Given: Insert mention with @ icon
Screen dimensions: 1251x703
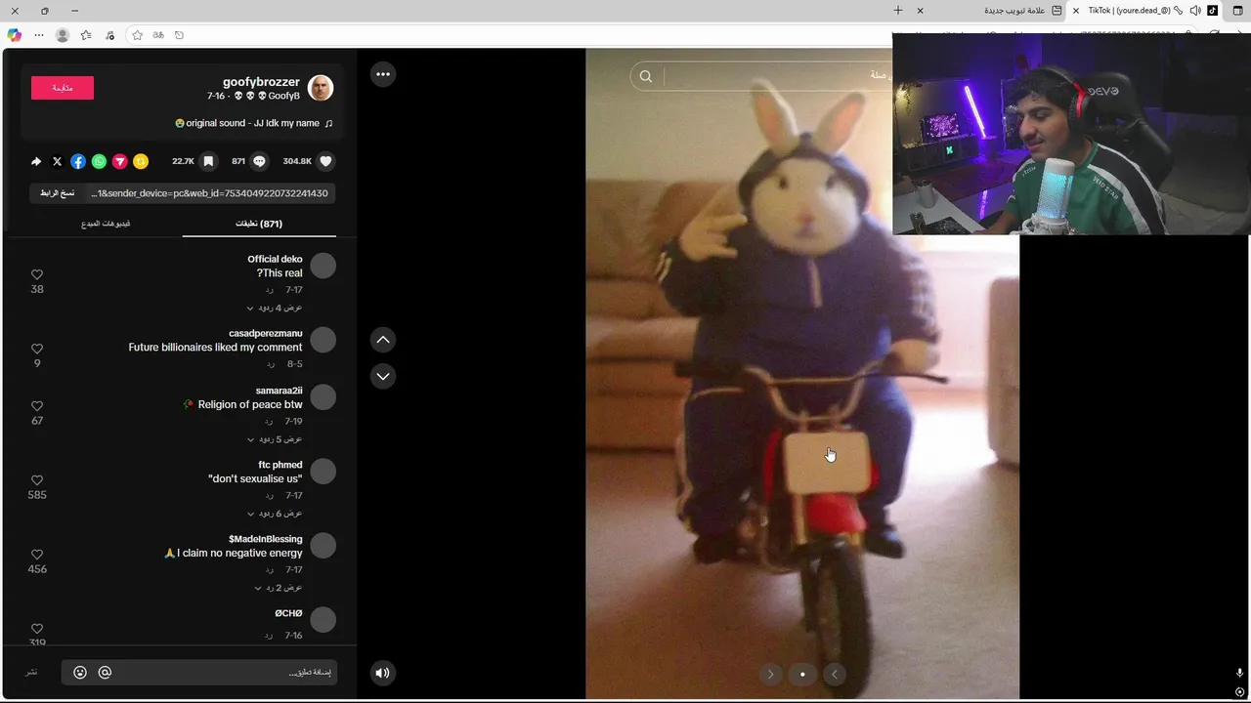Looking at the screenshot, I should (x=105, y=672).
